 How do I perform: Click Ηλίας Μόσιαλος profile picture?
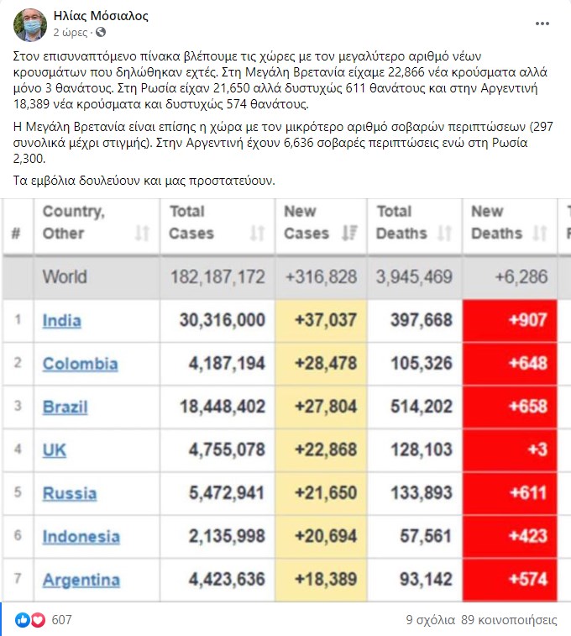[x=30, y=24]
